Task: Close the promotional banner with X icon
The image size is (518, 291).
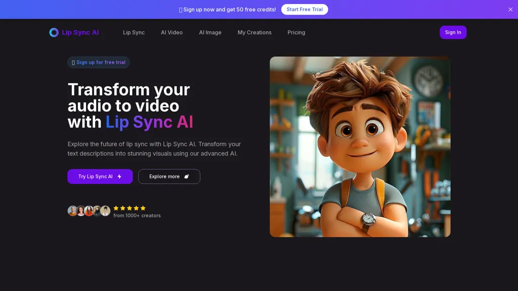Action: tap(510, 10)
